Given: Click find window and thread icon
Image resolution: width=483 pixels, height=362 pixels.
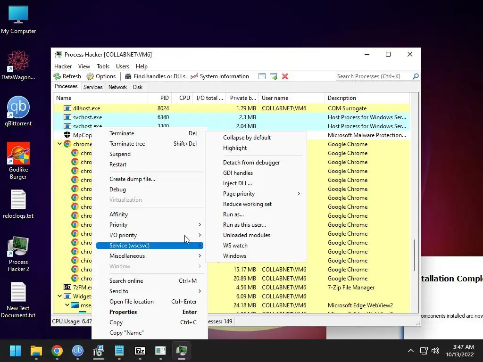Looking at the screenshot, I should [x=273, y=76].
